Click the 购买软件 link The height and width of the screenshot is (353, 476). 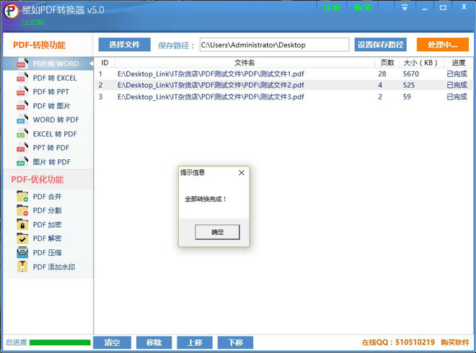tap(455, 342)
